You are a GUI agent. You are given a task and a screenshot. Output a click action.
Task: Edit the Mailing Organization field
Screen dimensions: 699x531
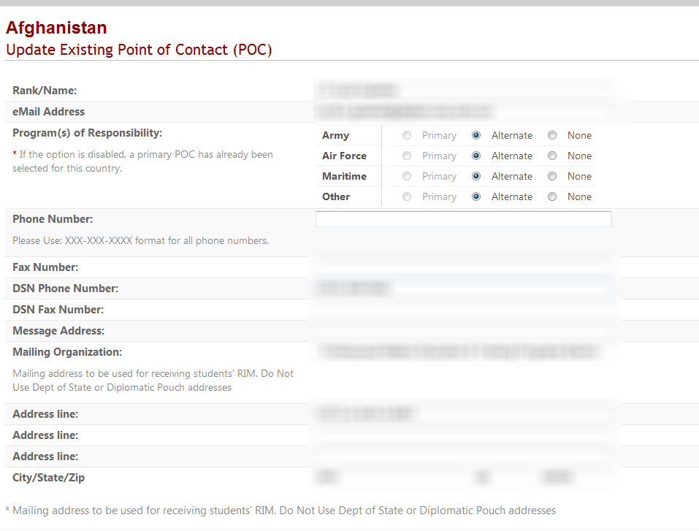[463, 352]
